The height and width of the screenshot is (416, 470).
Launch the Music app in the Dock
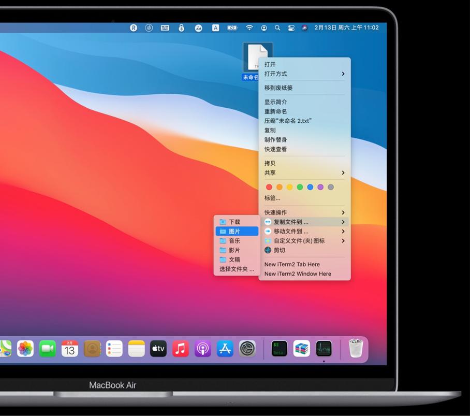[180, 349]
